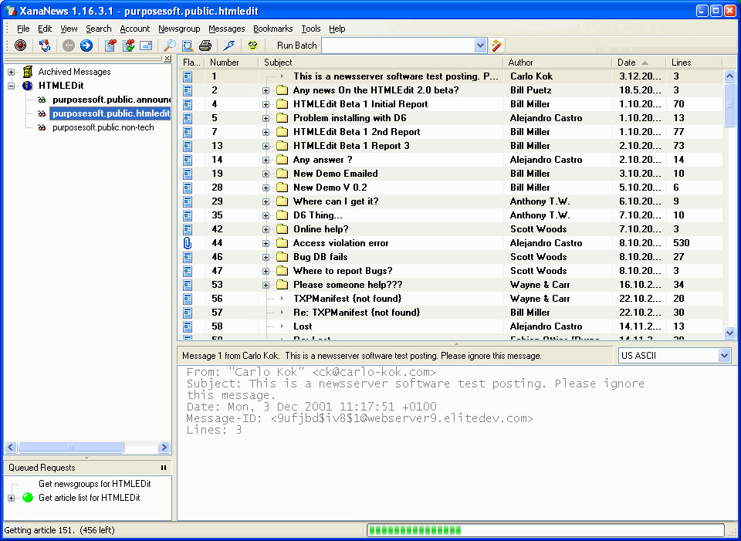The image size is (741, 541).
Task: Click the reply to message icon with green arrow
Action: pyautogui.click(x=128, y=46)
